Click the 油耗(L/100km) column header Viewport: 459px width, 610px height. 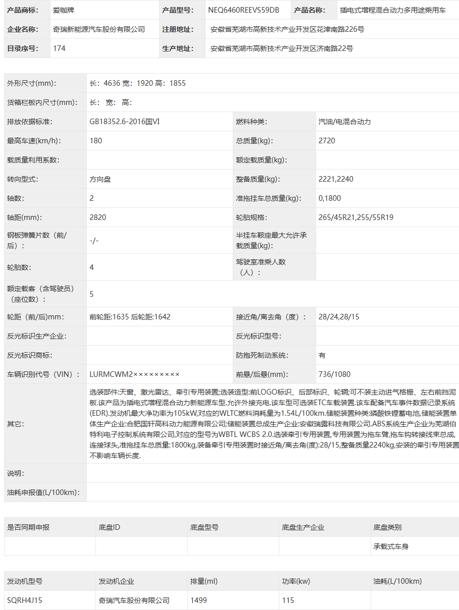pyautogui.click(x=397, y=581)
